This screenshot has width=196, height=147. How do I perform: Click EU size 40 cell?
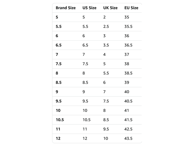127,92
